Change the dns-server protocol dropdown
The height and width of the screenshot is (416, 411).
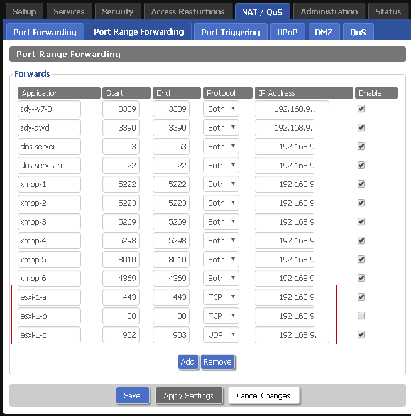click(221, 146)
